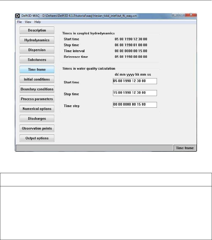Open the View menu

coord(28,22)
